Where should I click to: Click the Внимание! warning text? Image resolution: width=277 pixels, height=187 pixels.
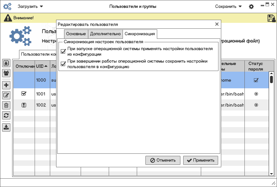pos(24,18)
